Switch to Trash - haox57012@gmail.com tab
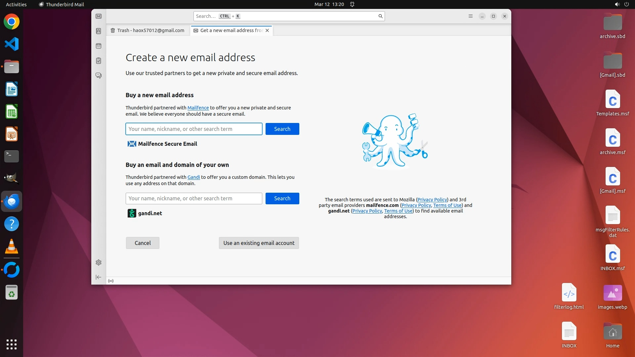This screenshot has width=635, height=357. [x=148, y=30]
